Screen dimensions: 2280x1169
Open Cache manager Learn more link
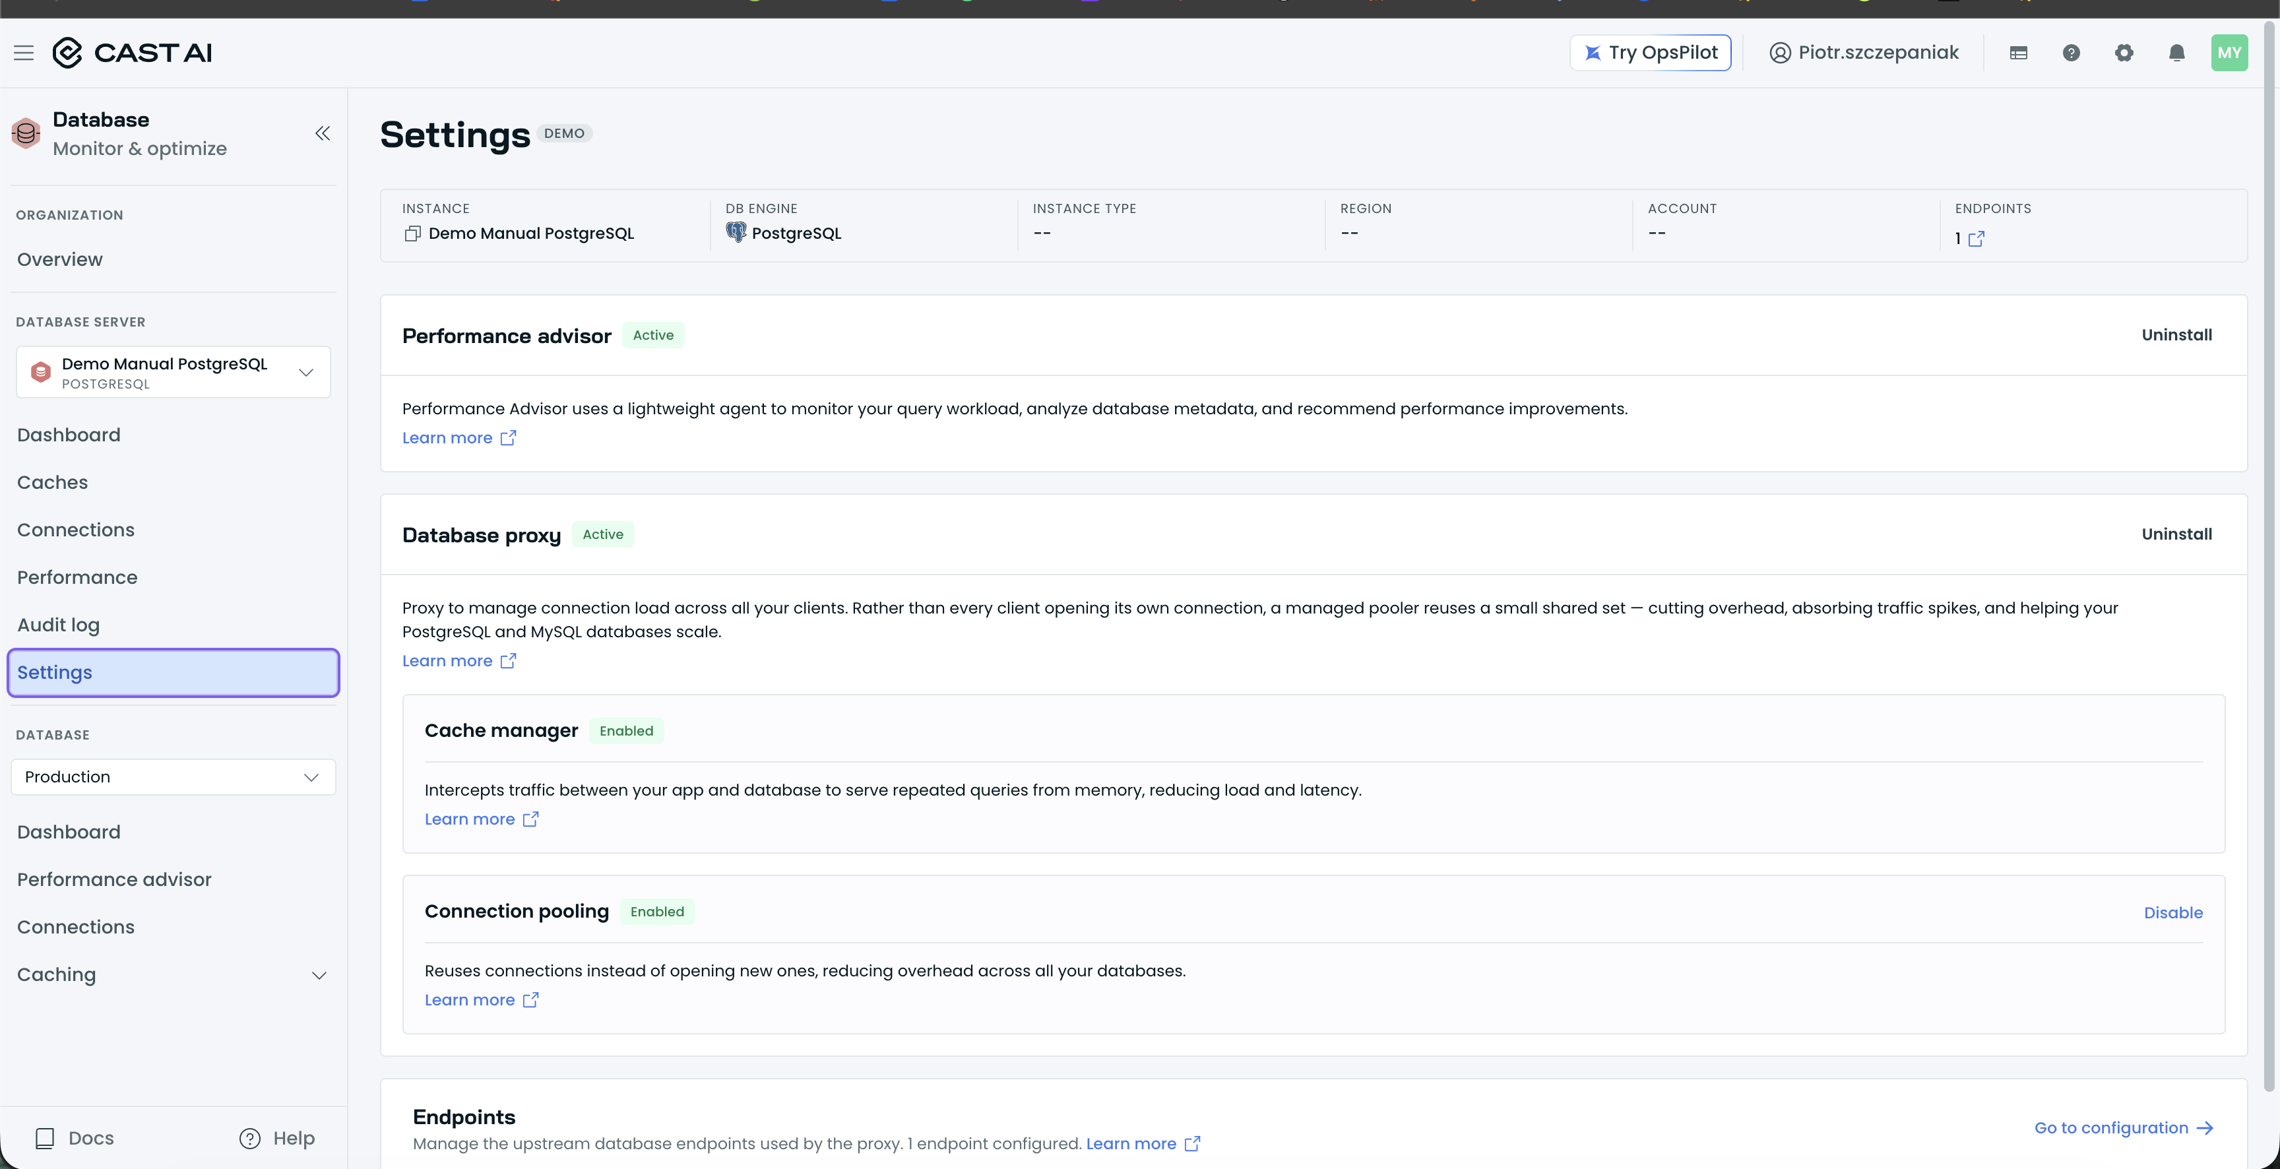[x=482, y=819]
